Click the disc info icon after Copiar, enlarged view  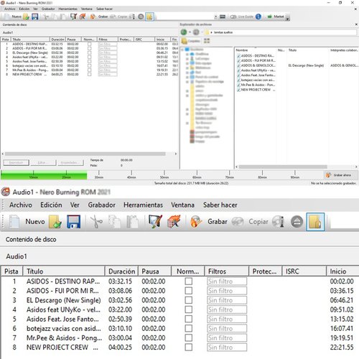[x=279, y=222]
